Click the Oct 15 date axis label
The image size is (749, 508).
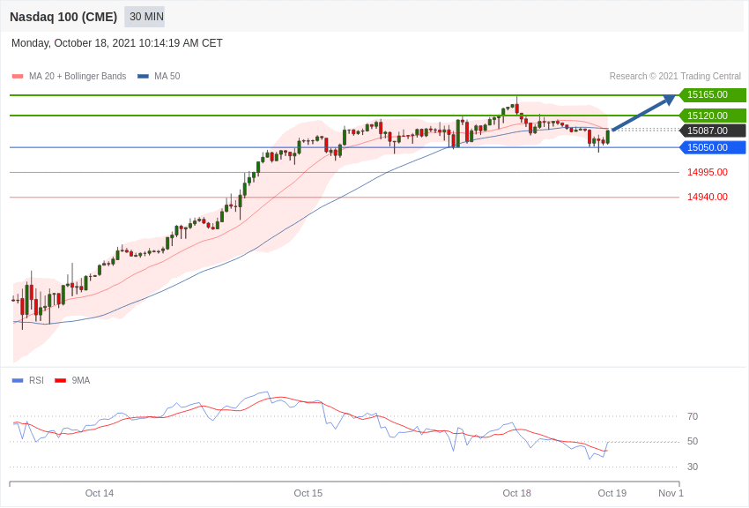pyautogui.click(x=308, y=493)
